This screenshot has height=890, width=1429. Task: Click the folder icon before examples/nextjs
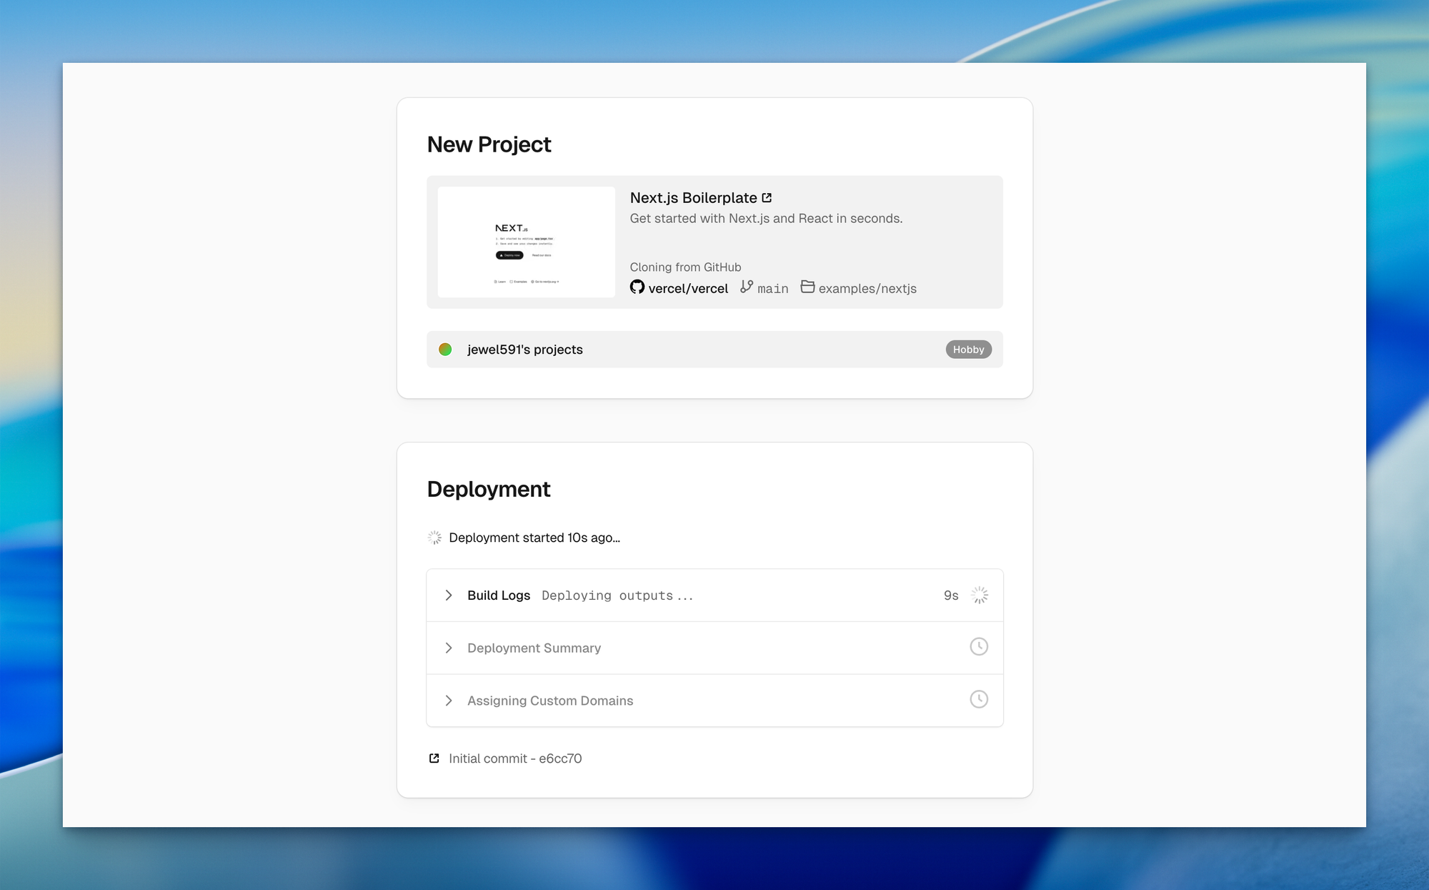(x=807, y=287)
